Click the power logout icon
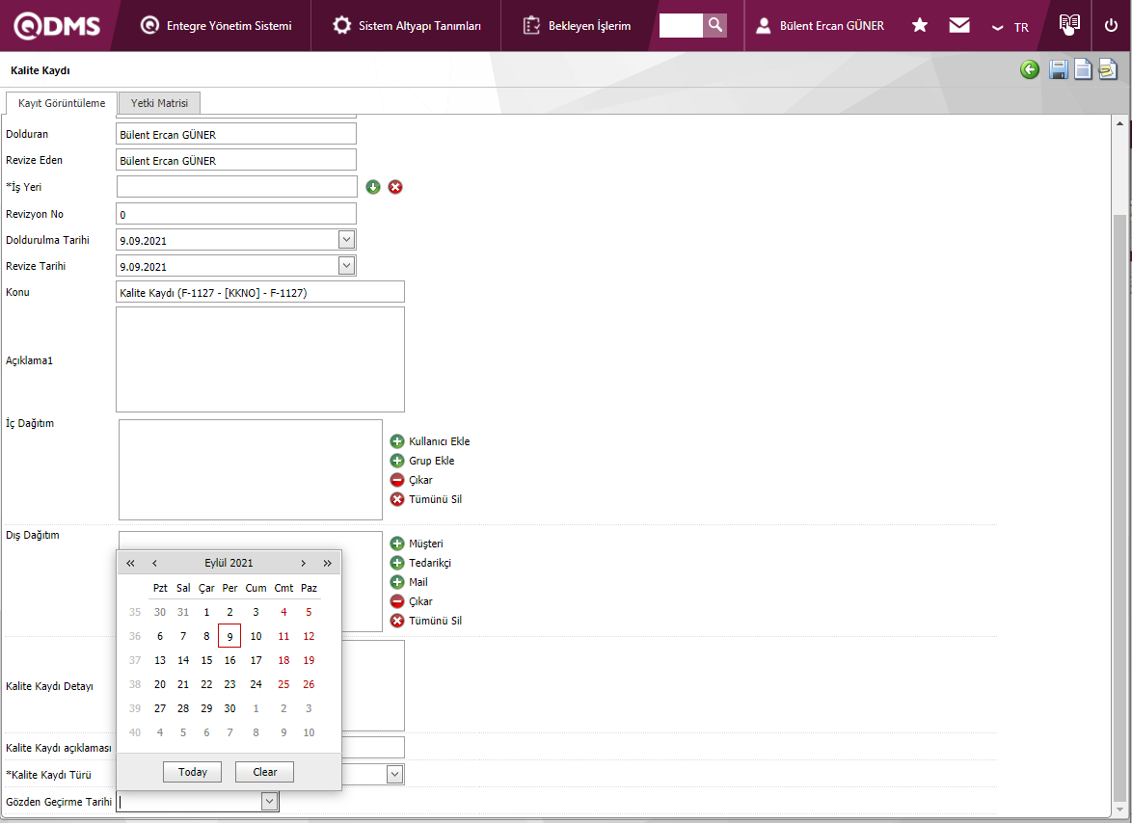1132x823 pixels. (x=1111, y=25)
